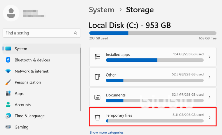Click the Personalization paintbrush icon
This screenshot has width=222, height=135.
click(x=8, y=82)
